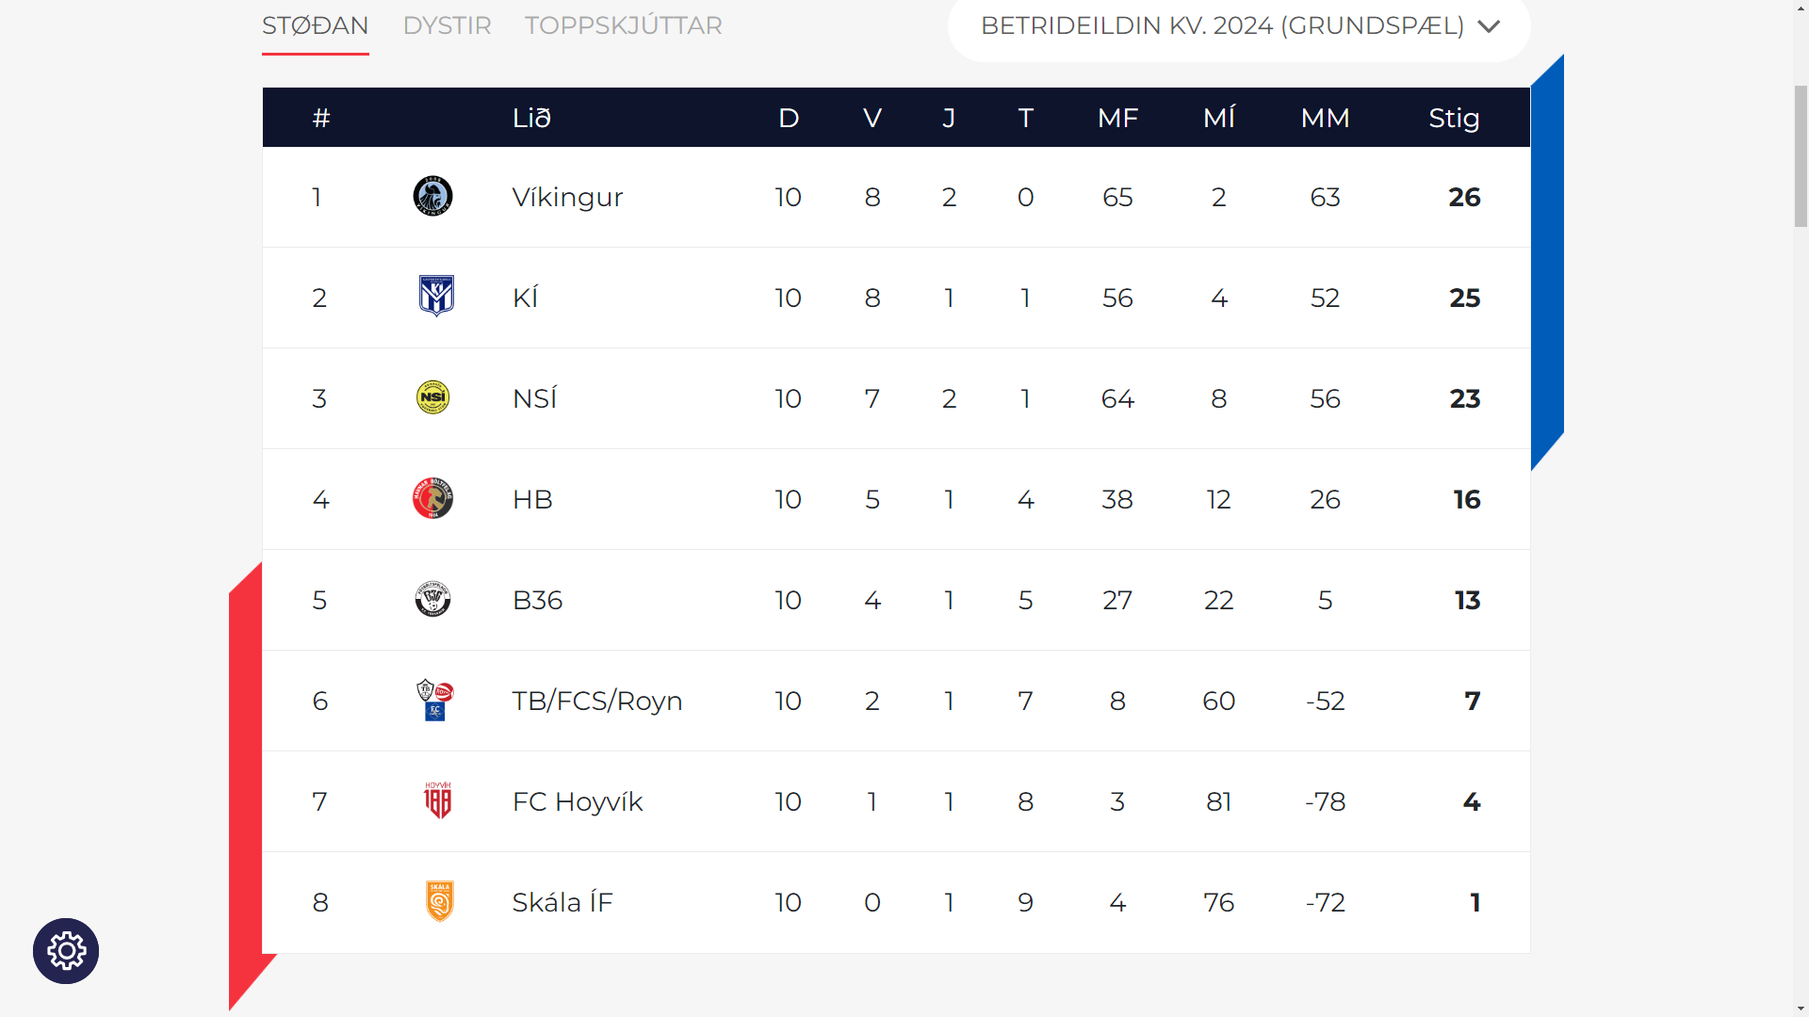Open the TB/FCS/Royn team link

[597, 701]
